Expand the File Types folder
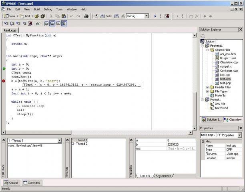 click(x=208, y=91)
